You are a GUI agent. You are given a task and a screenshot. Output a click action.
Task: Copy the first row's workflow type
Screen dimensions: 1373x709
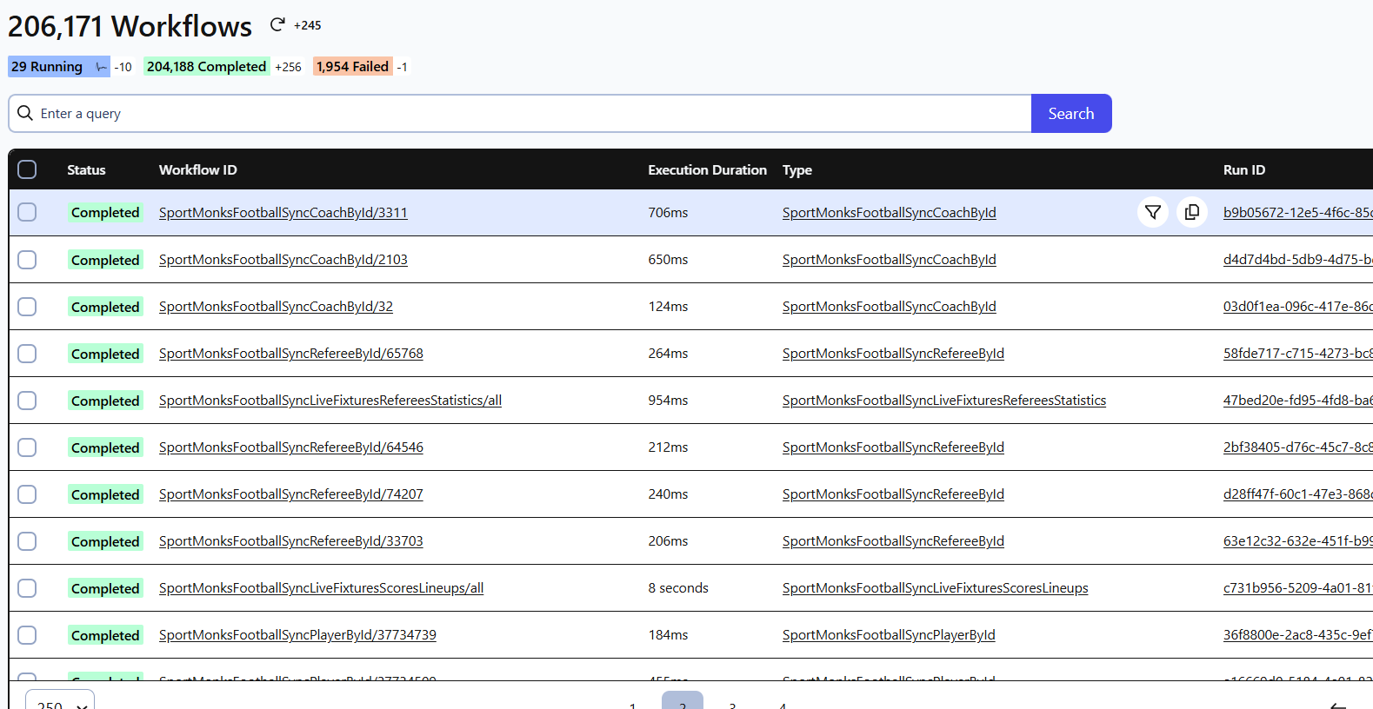[1191, 212]
